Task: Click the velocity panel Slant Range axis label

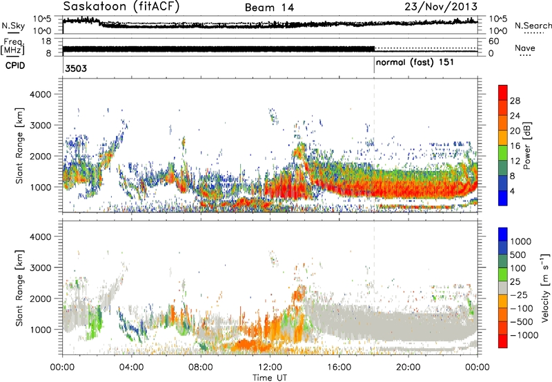Action: 19,288
